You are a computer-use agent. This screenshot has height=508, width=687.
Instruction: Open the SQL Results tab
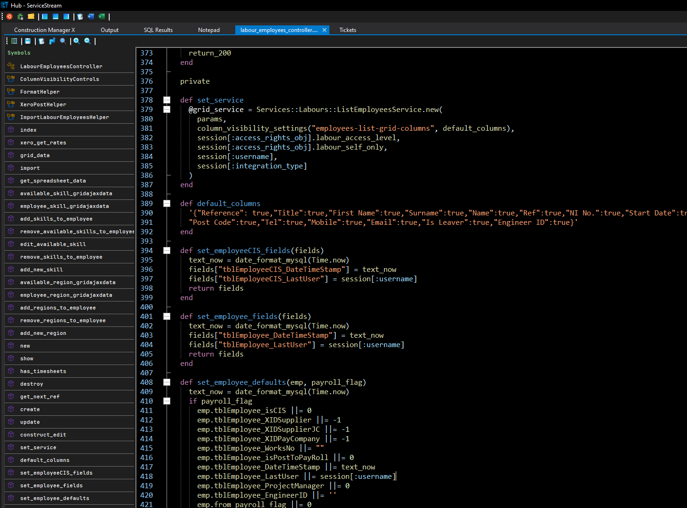[158, 30]
